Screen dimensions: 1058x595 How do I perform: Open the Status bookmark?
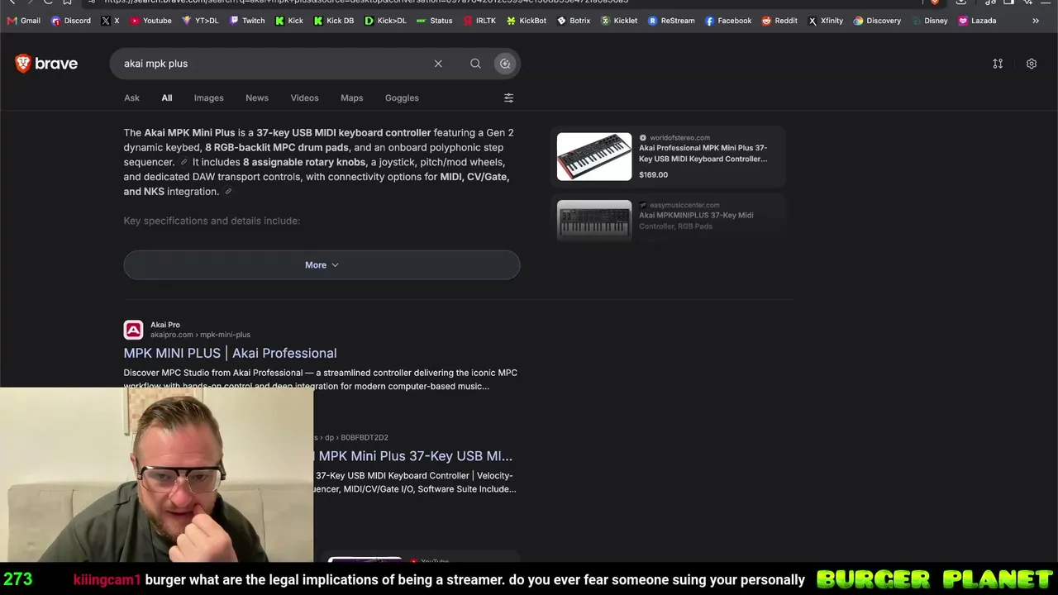click(x=435, y=21)
